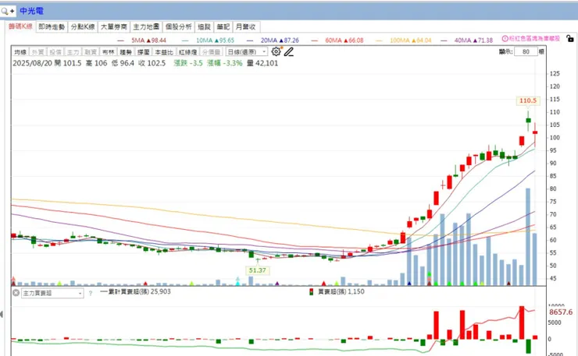Toggle the 紅綠燈 overlay button

188,52
